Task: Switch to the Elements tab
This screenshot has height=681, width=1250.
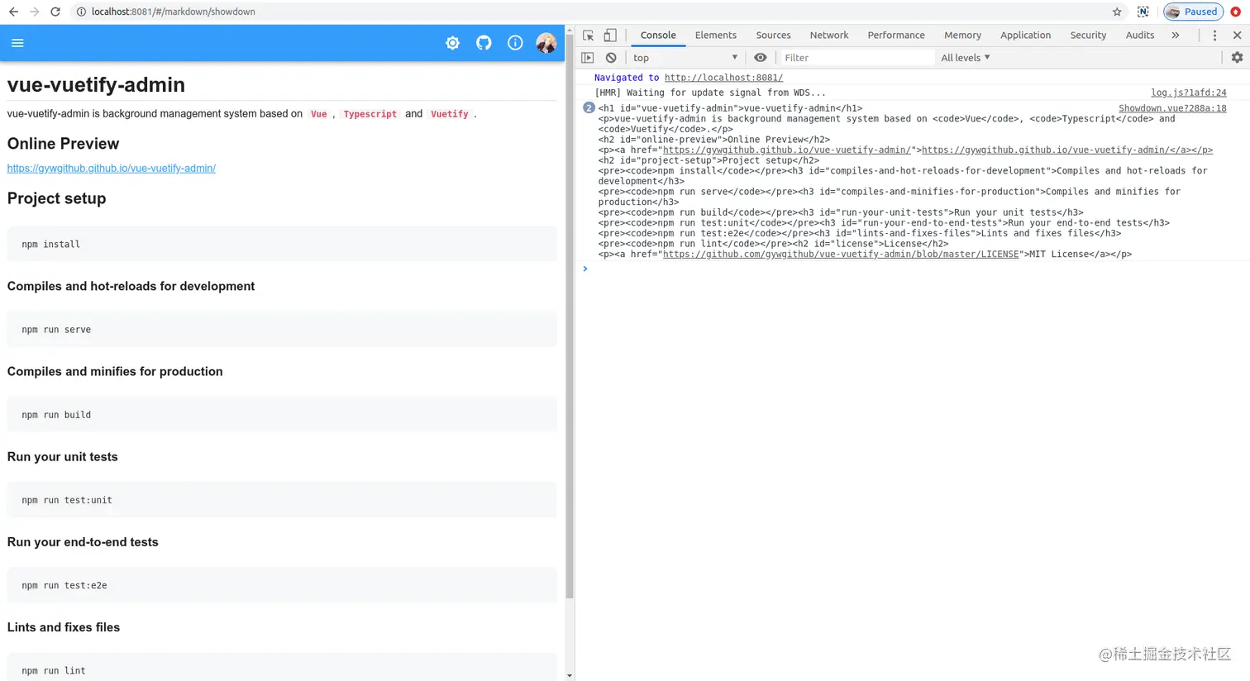Action: click(x=715, y=36)
